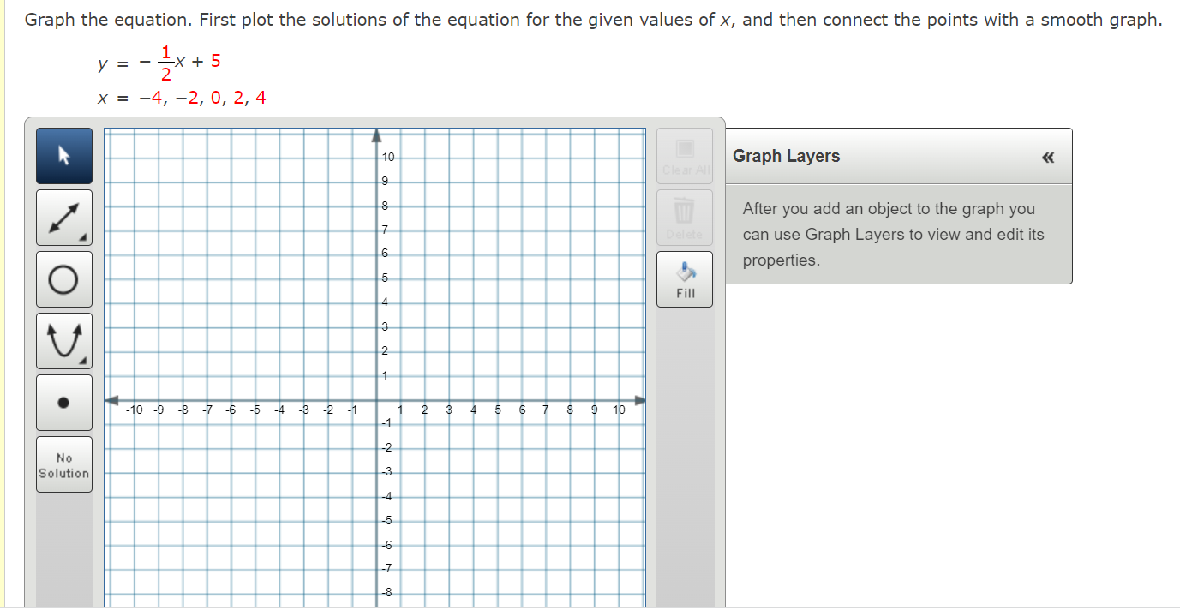Click the right arrowhead of the x-axis
1180x610 pixels.
pos(640,398)
